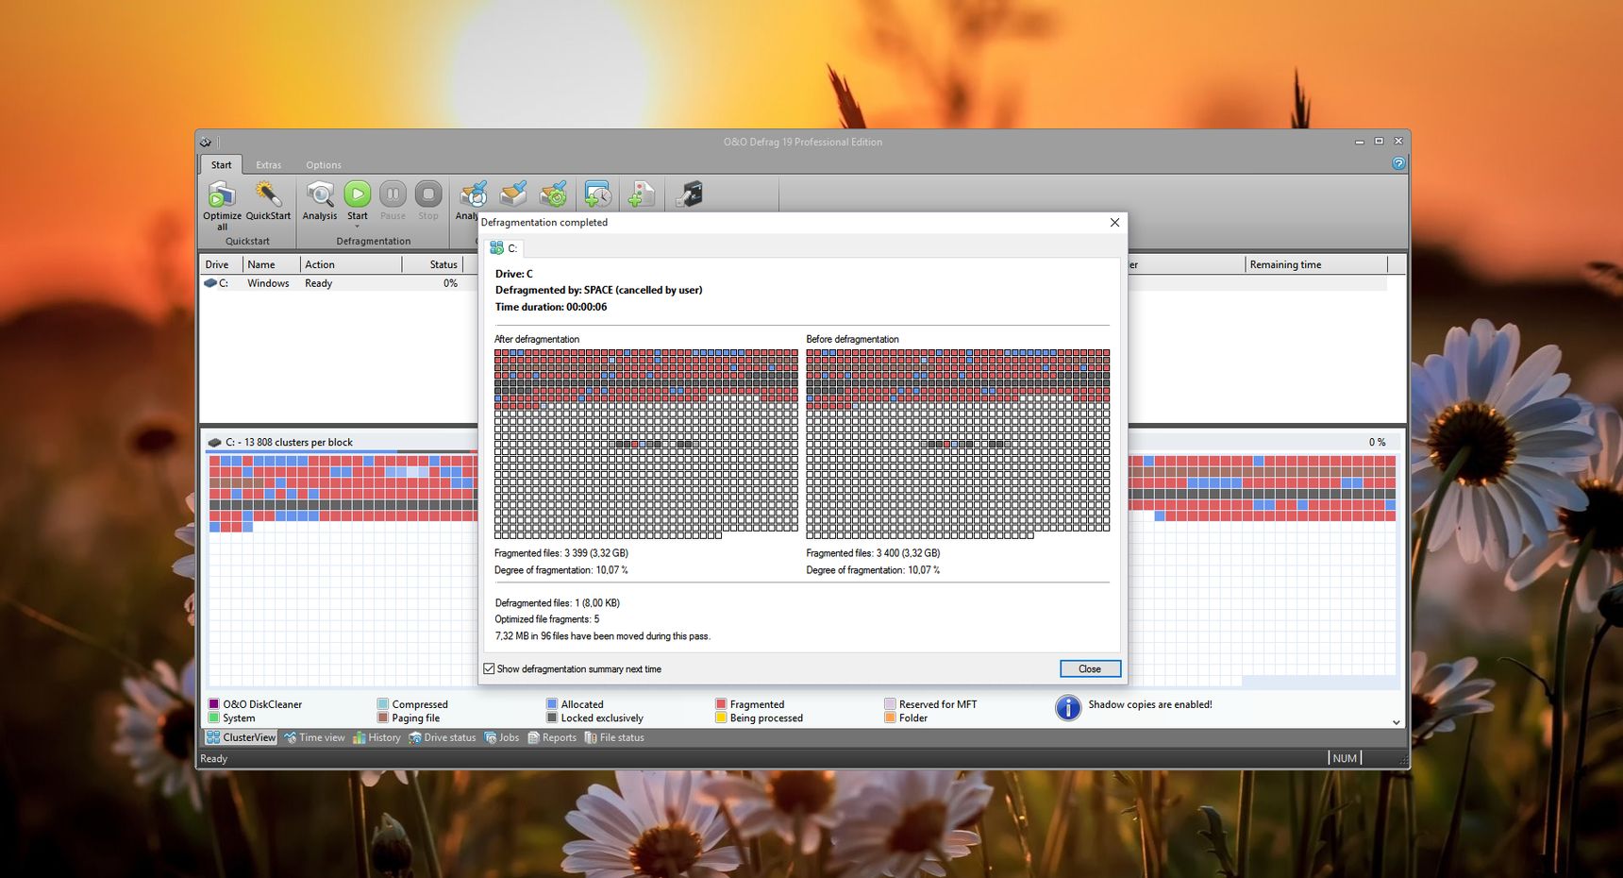Open the dropdown arrow under Start
The width and height of the screenshot is (1623, 878).
[x=357, y=227]
